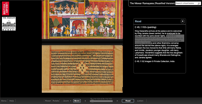Zoom in with the plus sign
The image size is (202, 104).
70,101
